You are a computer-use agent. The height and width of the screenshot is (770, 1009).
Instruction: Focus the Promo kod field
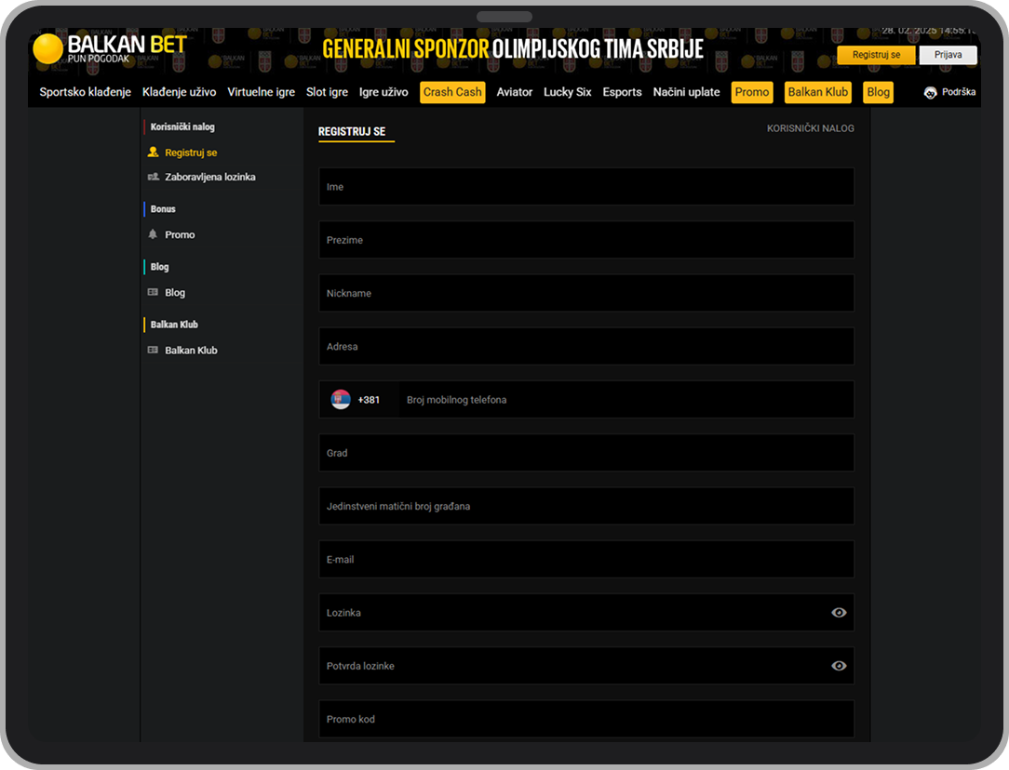click(586, 719)
